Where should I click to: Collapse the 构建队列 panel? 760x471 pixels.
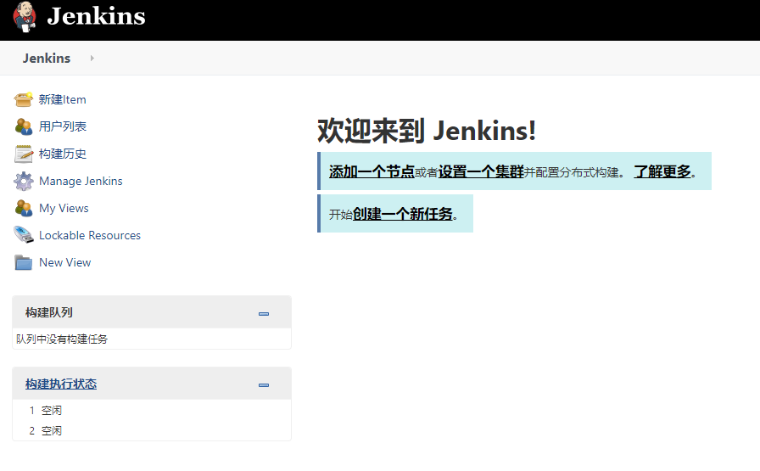(x=264, y=314)
